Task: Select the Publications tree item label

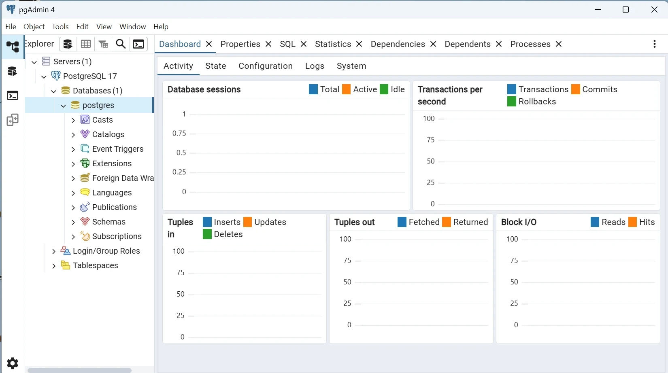Action: (x=115, y=207)
